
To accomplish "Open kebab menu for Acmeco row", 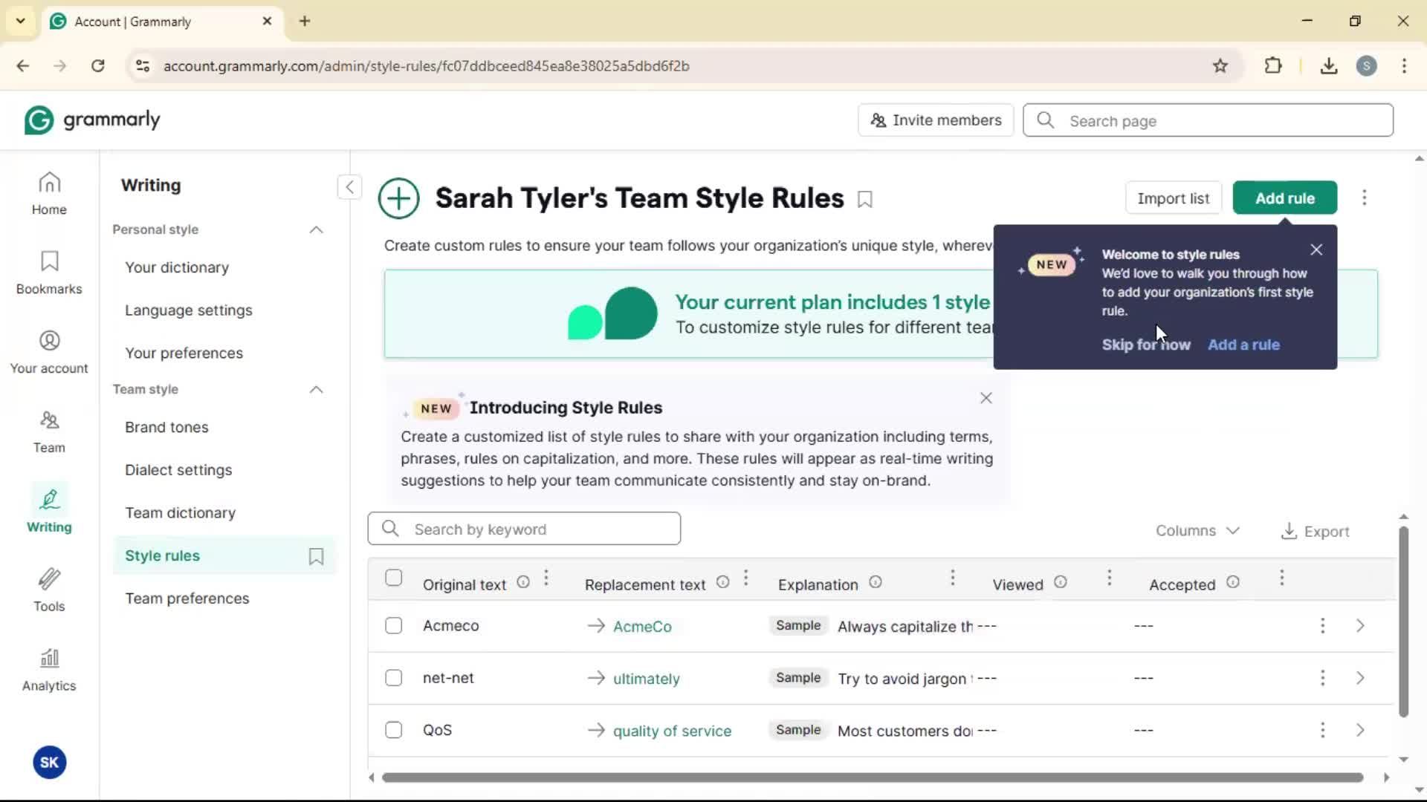I will point(1322,626).
